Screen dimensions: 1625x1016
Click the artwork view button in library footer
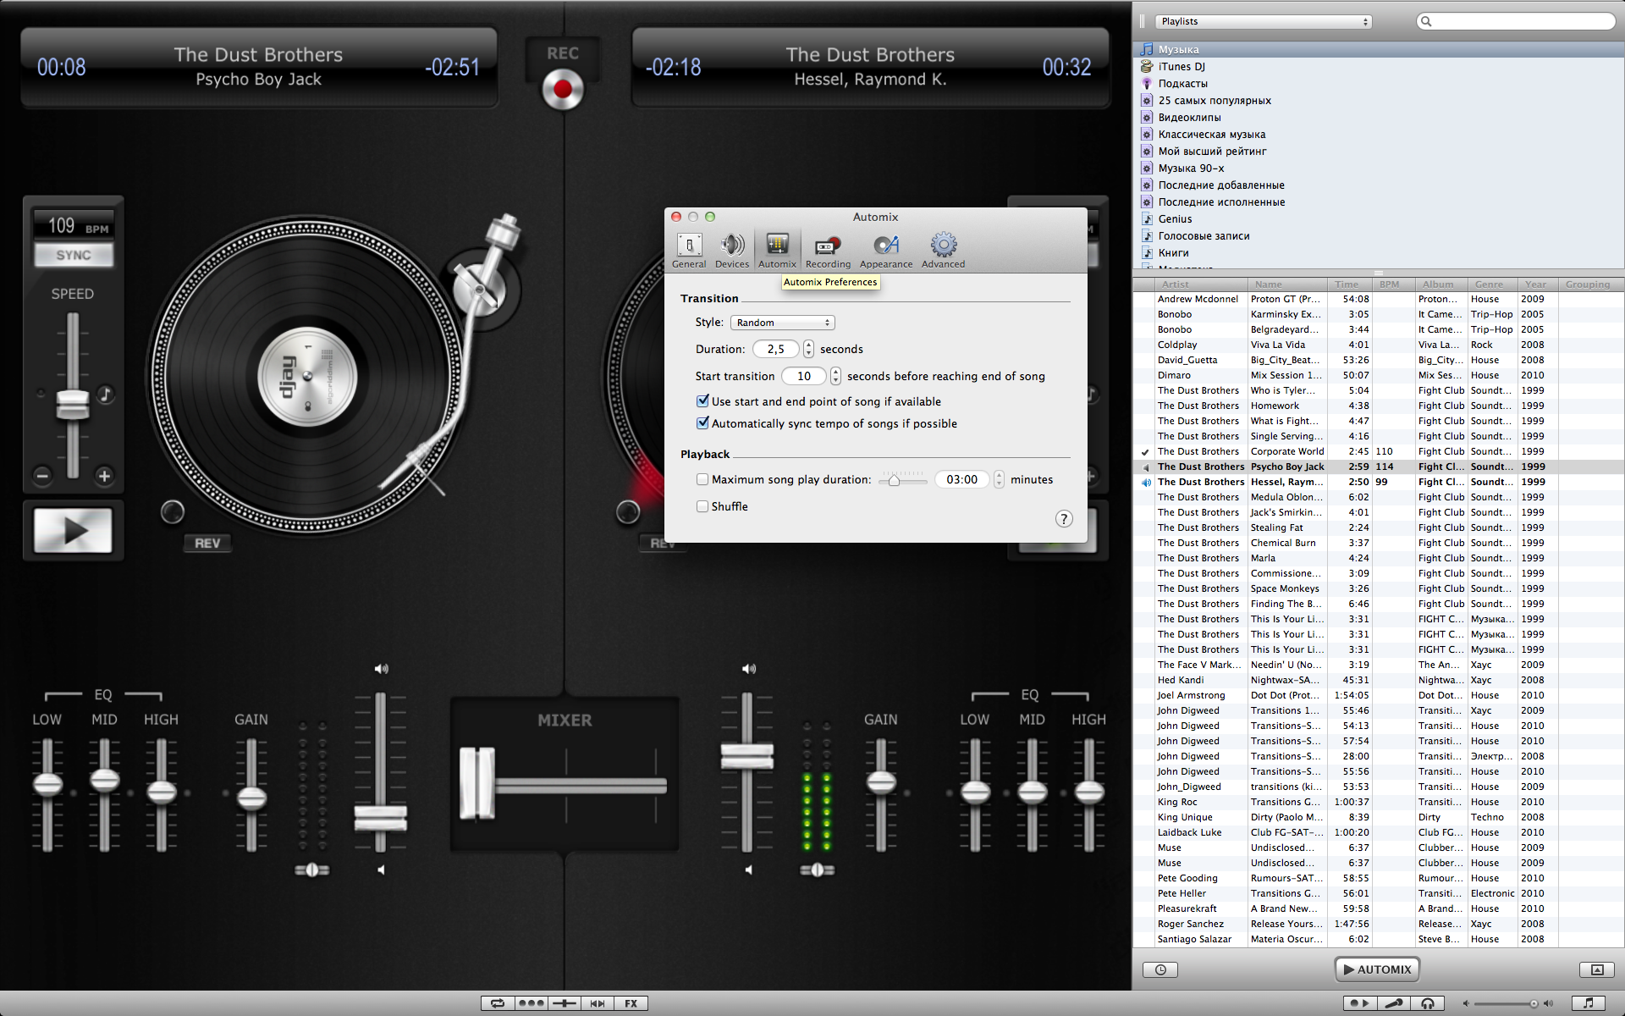click(x=1597, y=969)
